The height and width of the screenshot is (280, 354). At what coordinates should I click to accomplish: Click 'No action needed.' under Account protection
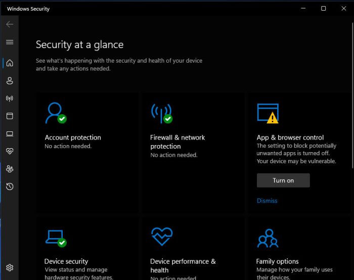[x=68, y=146]
